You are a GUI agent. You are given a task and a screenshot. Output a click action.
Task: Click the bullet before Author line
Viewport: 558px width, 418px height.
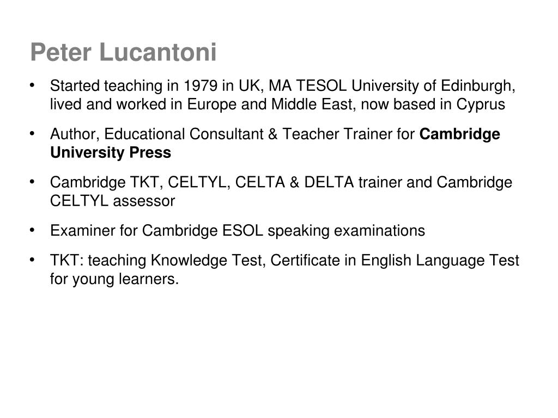pyautogui.click(x=32, y=134)
